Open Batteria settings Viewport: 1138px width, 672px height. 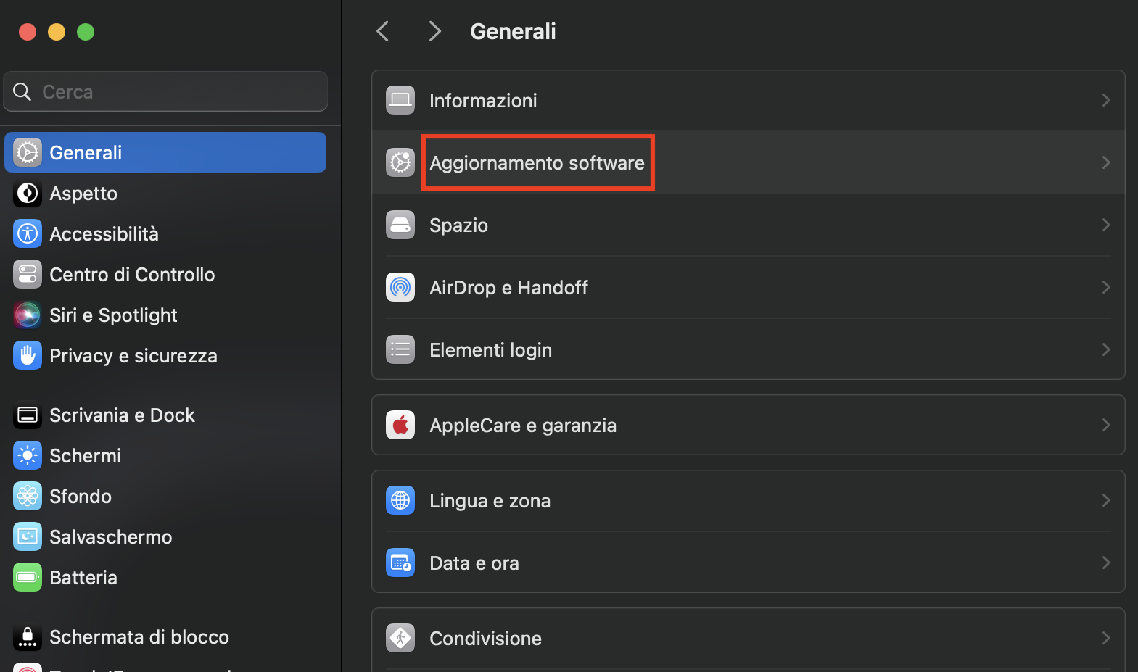pyautogui.click(x=165, y=577)
